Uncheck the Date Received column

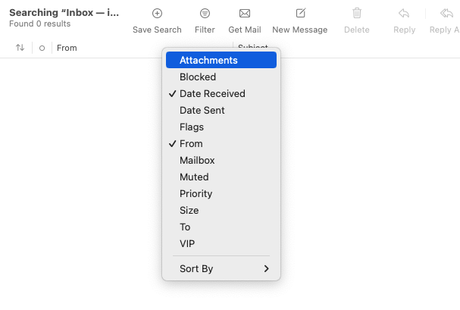(212, 94)
